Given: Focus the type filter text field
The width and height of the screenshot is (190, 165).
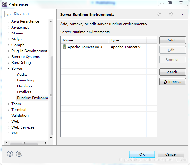Looking at the screenshot, I should pyautogui.click(x=29, y=14).
